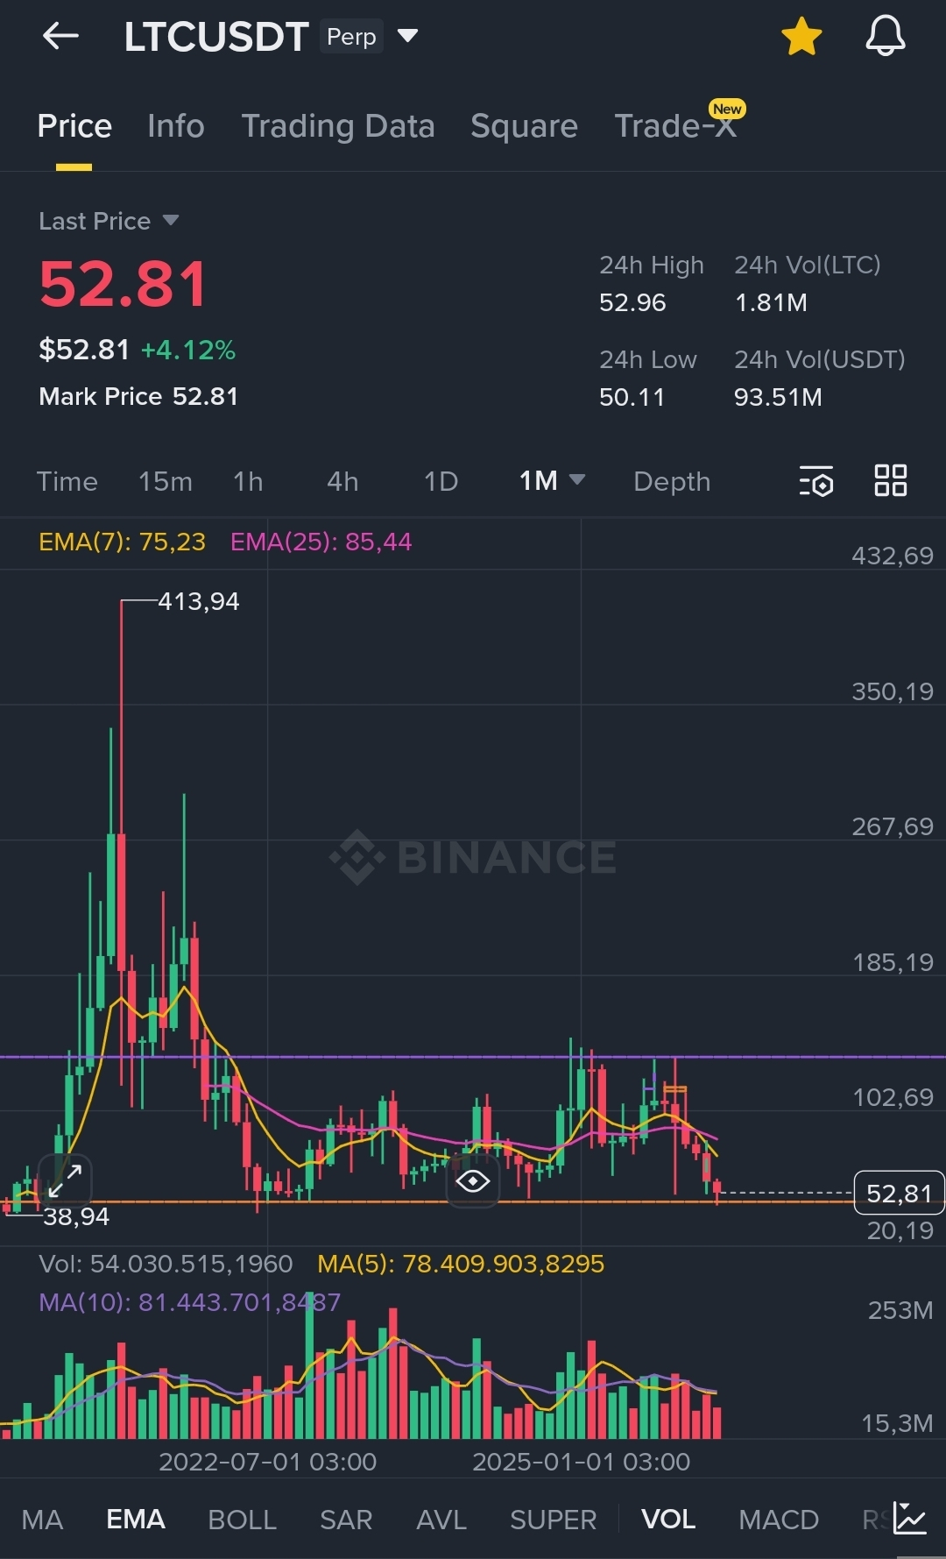Screen dimensions: 946x1559
Task: Enable the MACD sub-indicator
Action: [x=779, y=1520]
